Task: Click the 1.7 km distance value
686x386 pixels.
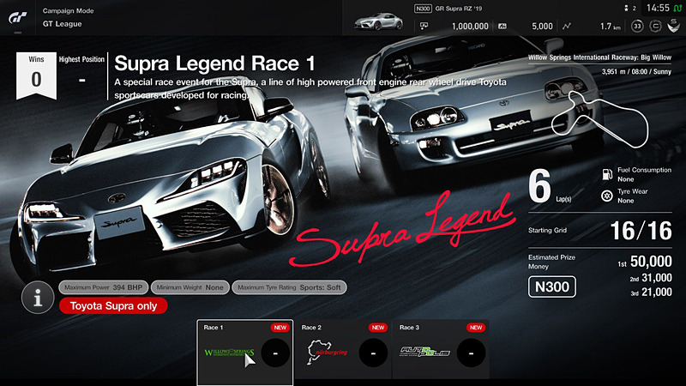Action: (x=611, y=27)
